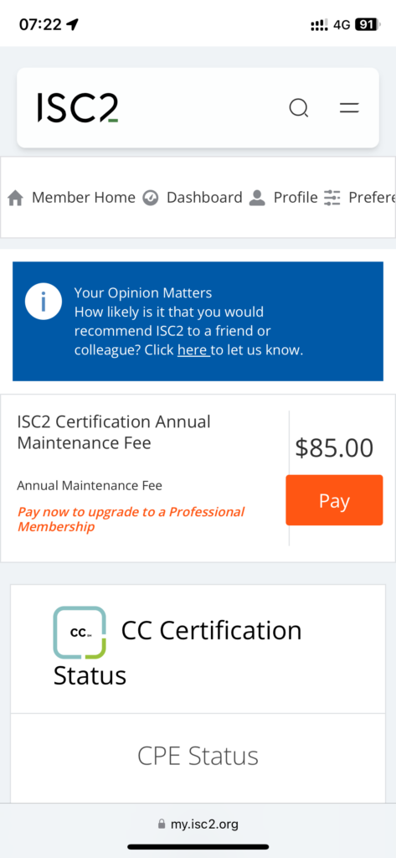Tap the Dashboard gauge icon
396x858 pixels.
[x=151, y=198]
